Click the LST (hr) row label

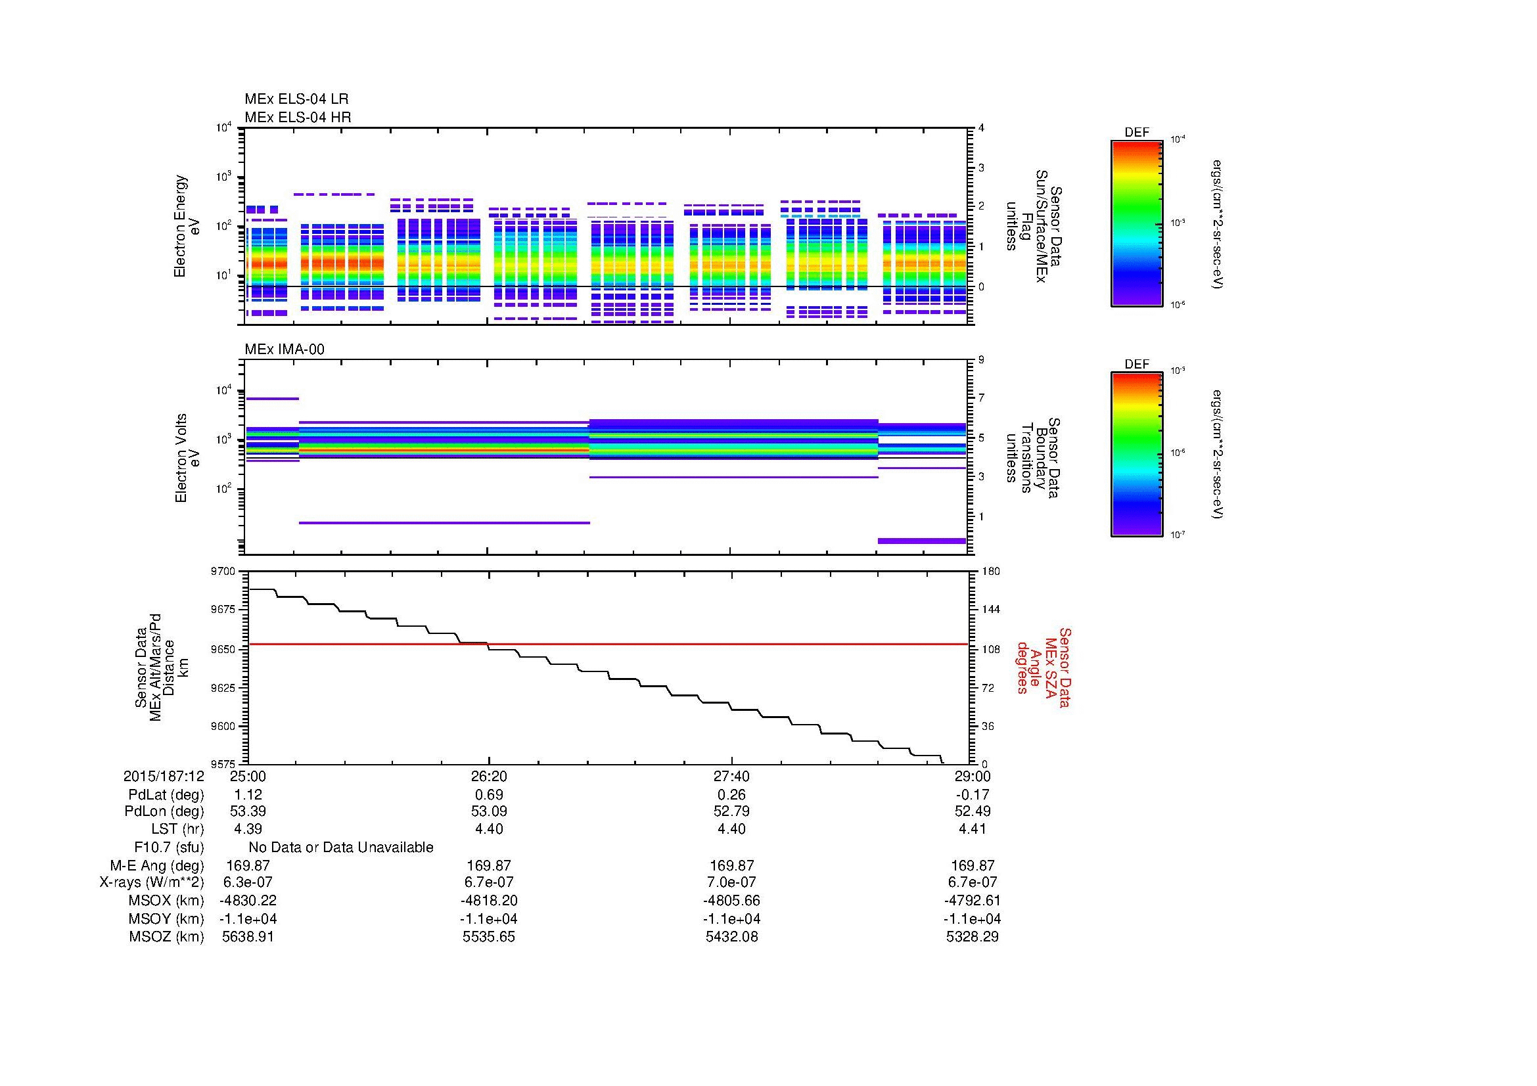(x=177, y=829)
